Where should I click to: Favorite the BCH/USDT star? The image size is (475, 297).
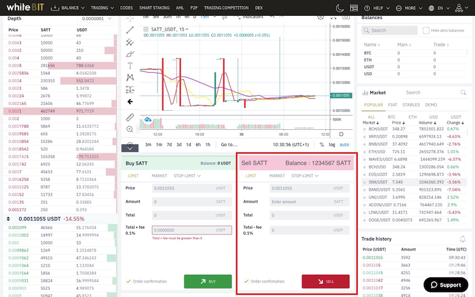(x=364, y=129)
